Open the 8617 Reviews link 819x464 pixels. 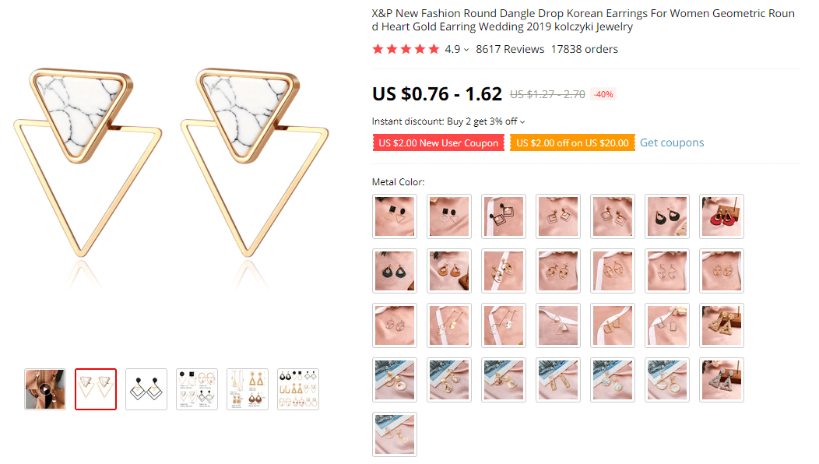(510, 49)
